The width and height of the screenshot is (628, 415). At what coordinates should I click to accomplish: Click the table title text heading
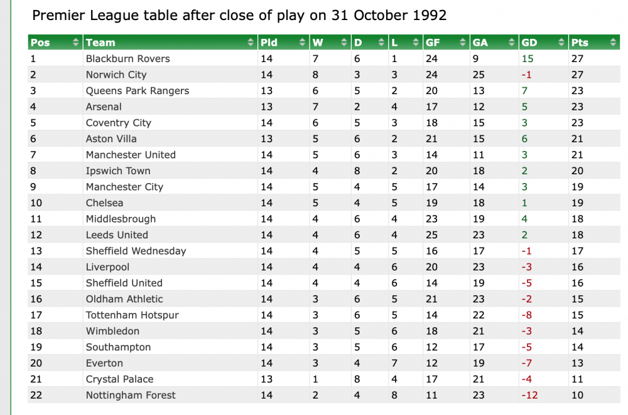coord(239,16)
